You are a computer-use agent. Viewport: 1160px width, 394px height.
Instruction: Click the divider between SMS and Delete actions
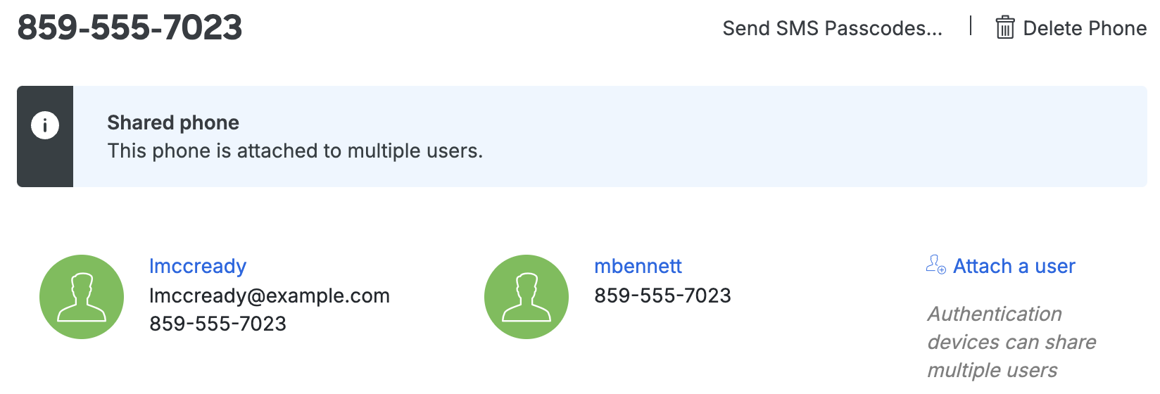tap(971, 26)
